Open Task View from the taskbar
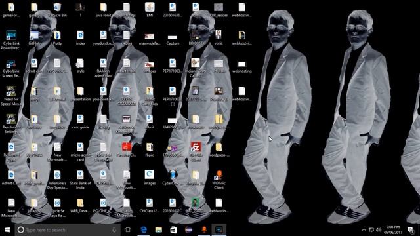Screen dimensions: 420x236 coord(128,230)
